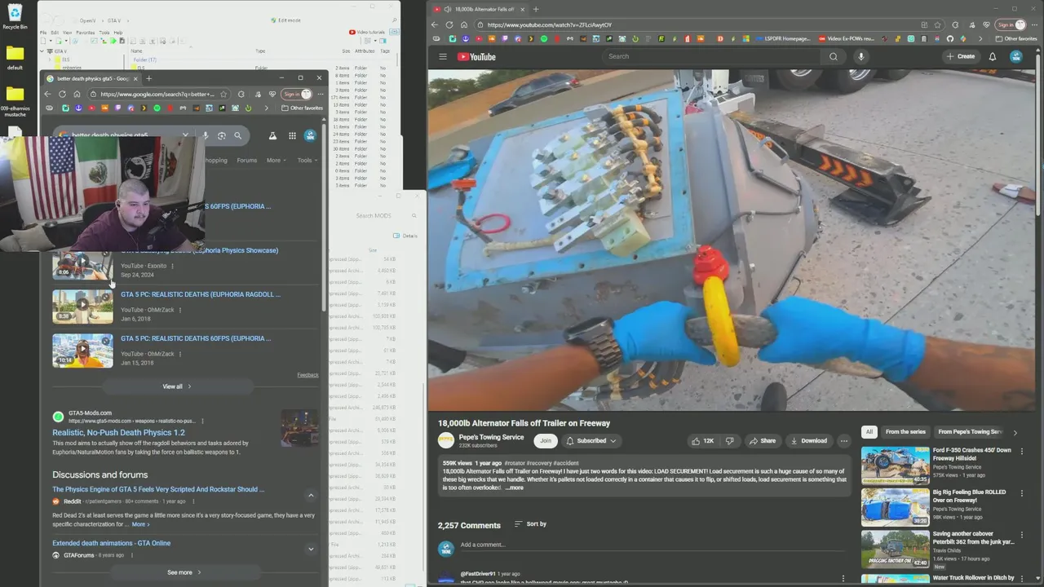Open LSPDFR Homepage bookmark
The height and width of the screenshot is (587, 1044).
point(783,38)
